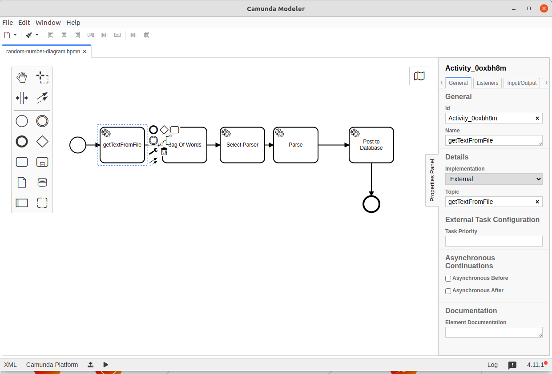The width and height of the screenshot is (552, 374).
Task: Create a task from palette
Action: (22, 162)
